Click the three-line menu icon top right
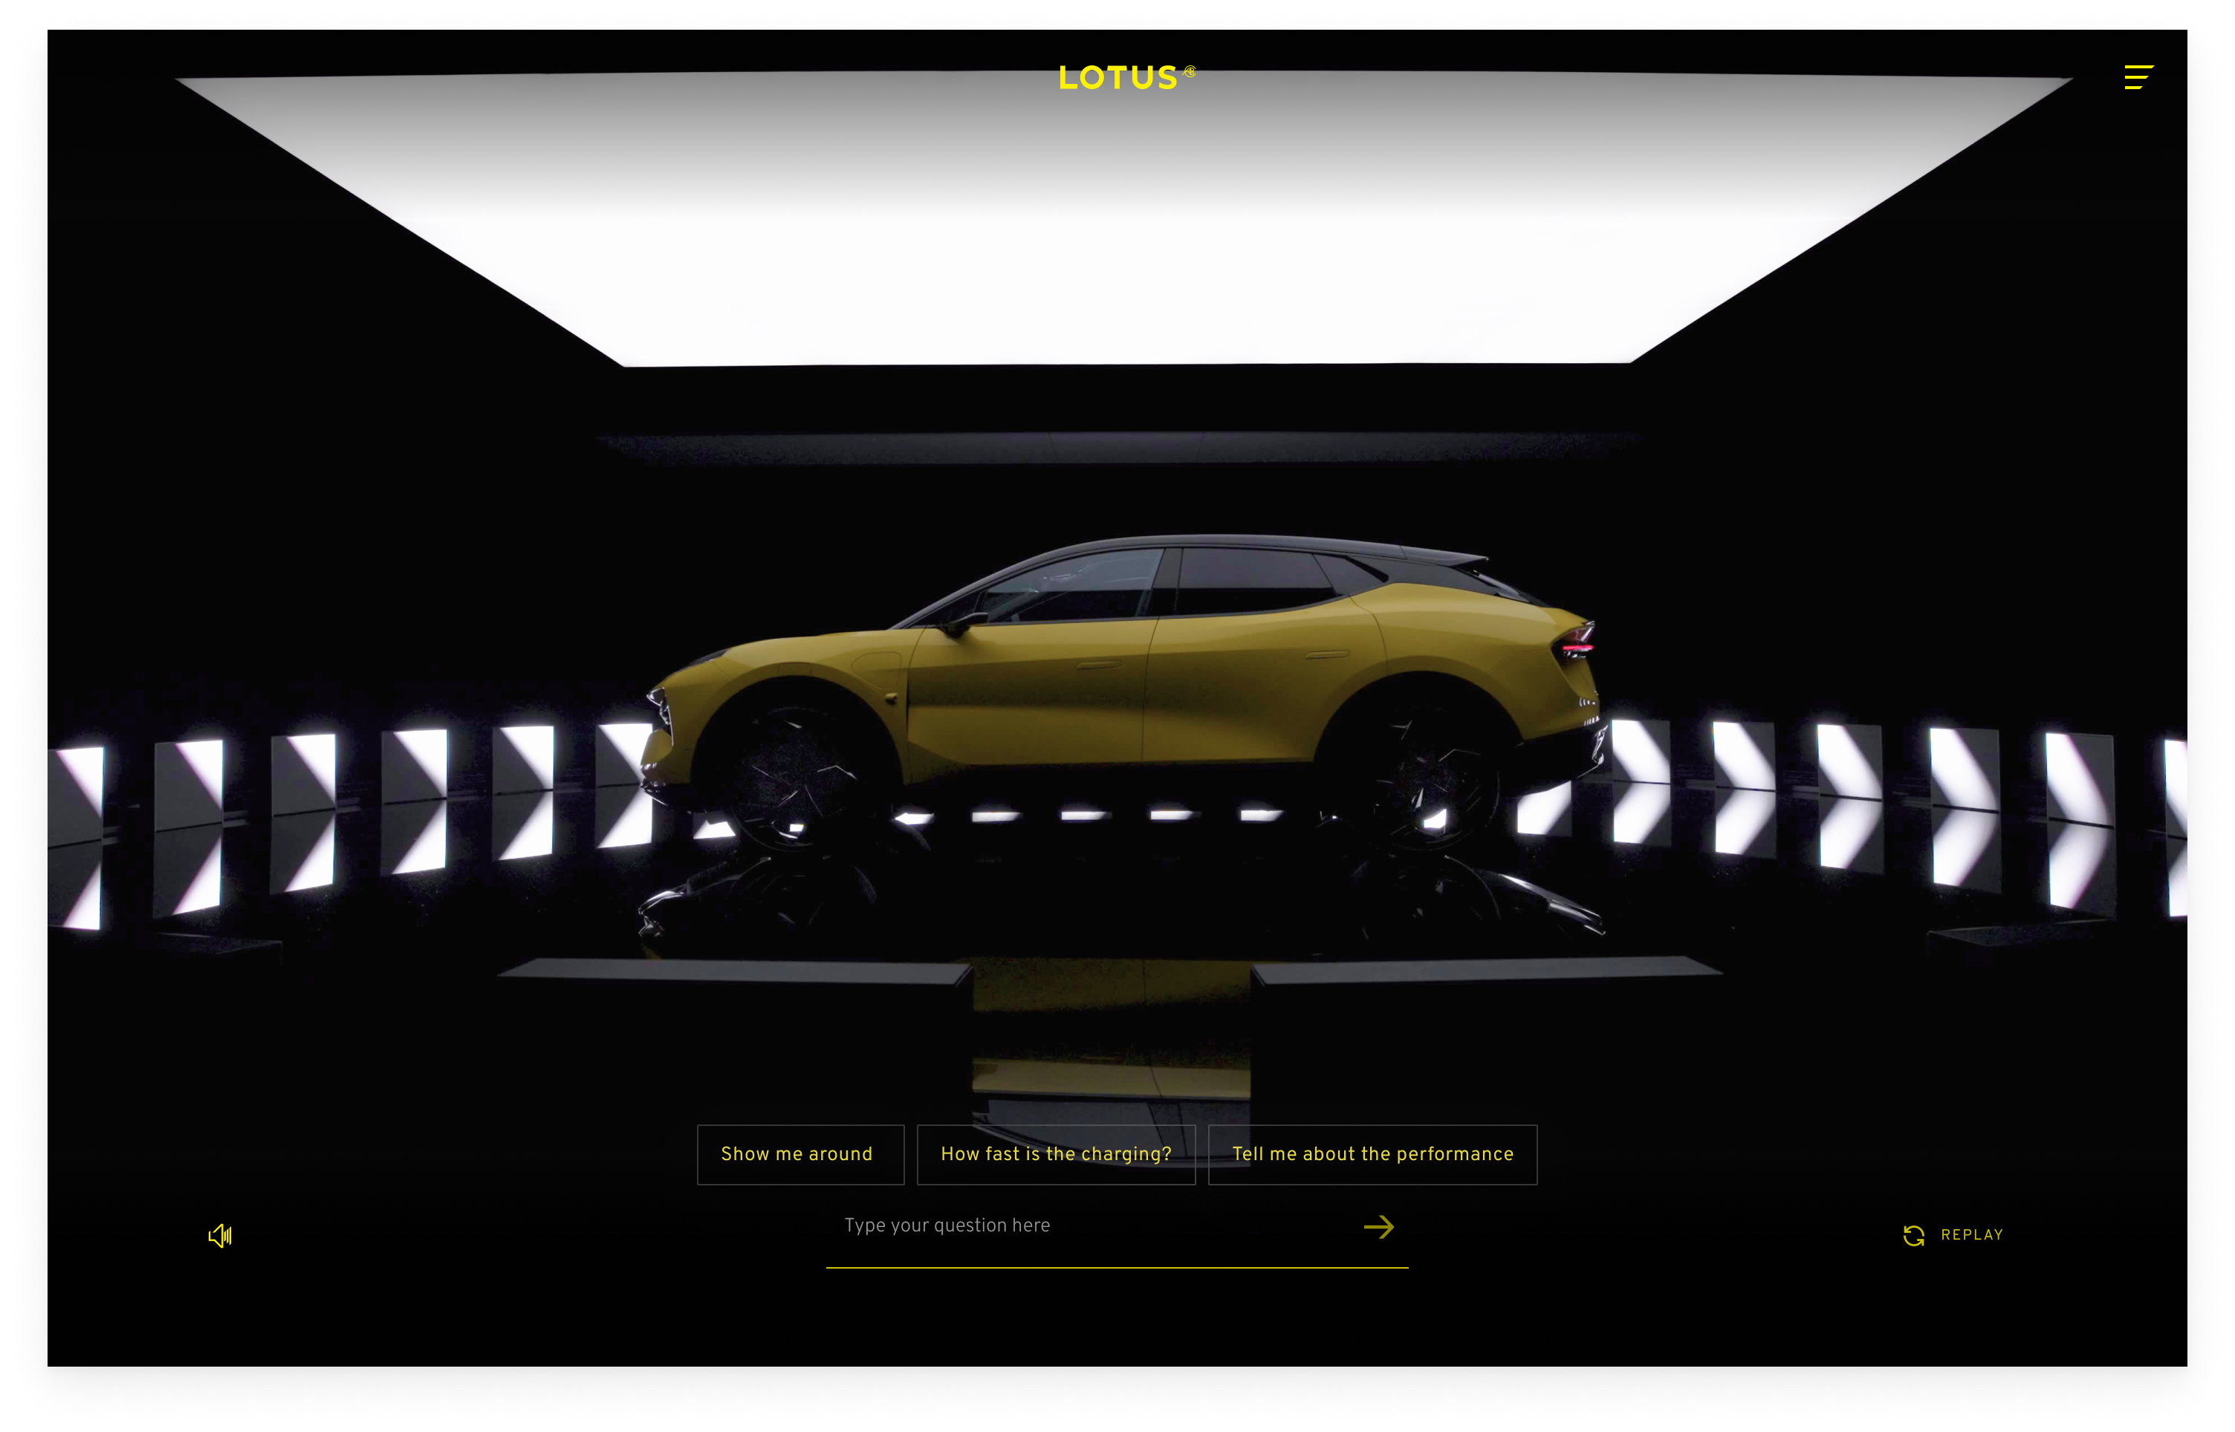 click(2139, 78)
